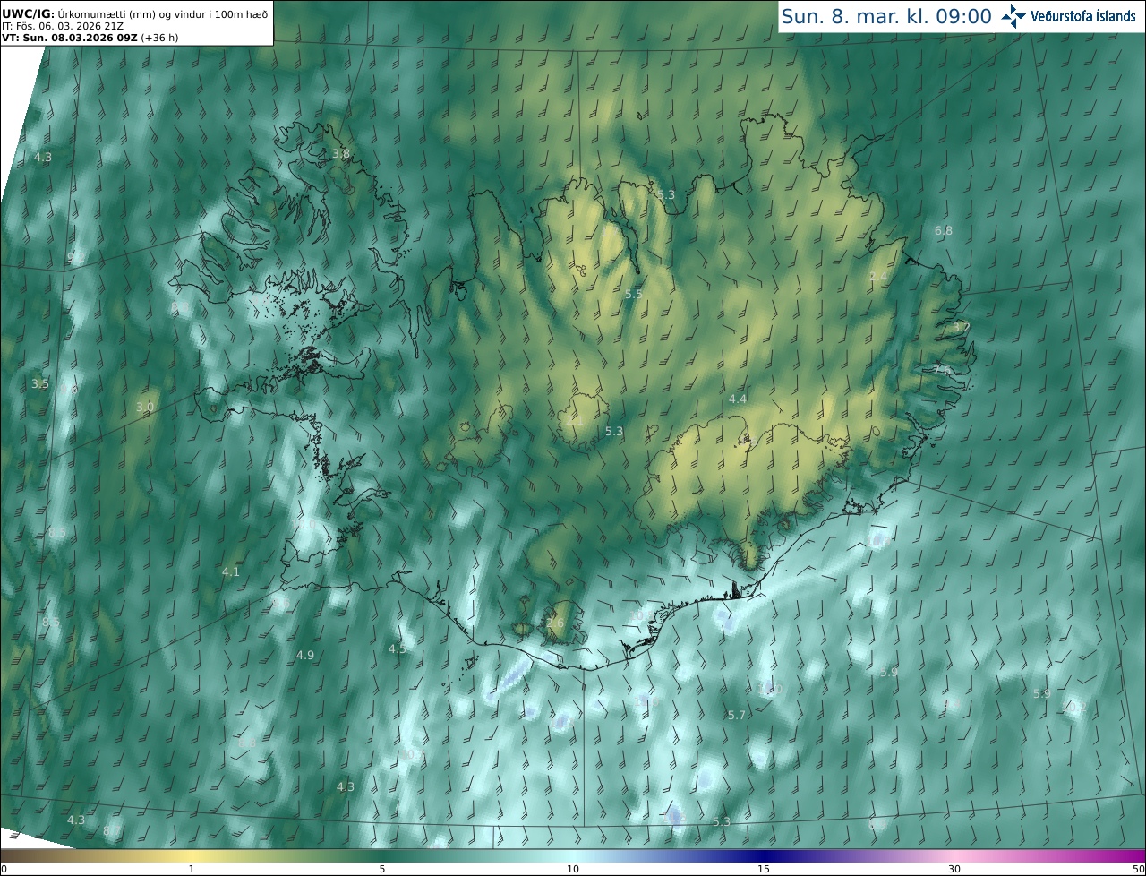Click the 2.6 precipitation value
The image size is (1146, 876).
555,623
